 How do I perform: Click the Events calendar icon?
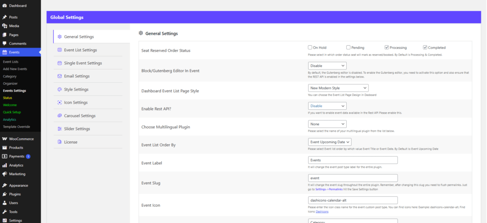pyautogui.click(x=4, y=52)
